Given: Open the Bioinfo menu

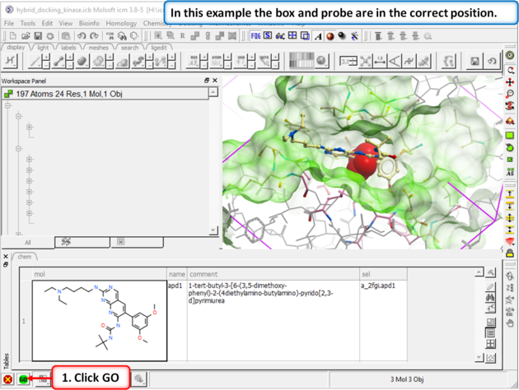Looking at the screenshot, I should pyautogui.click(x=89, y=24).
